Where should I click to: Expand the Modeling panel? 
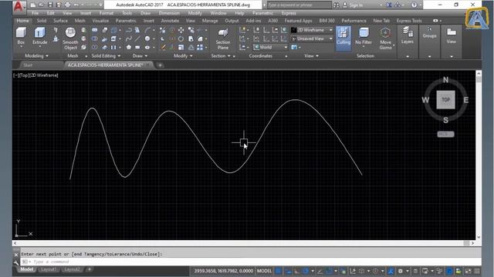pos(36,56)
